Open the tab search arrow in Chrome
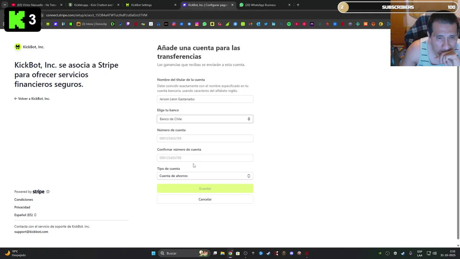The width and height of the screenshot is (460, 259). pyautogui.click(x=5, y=5)
